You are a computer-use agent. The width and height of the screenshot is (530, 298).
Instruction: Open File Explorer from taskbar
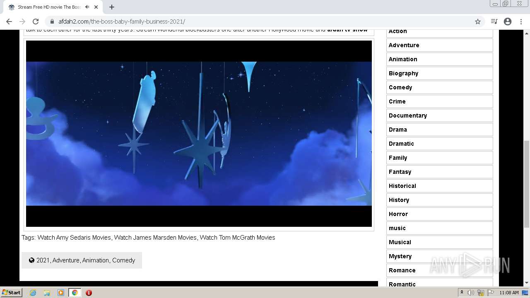click(x=47, y=293)
